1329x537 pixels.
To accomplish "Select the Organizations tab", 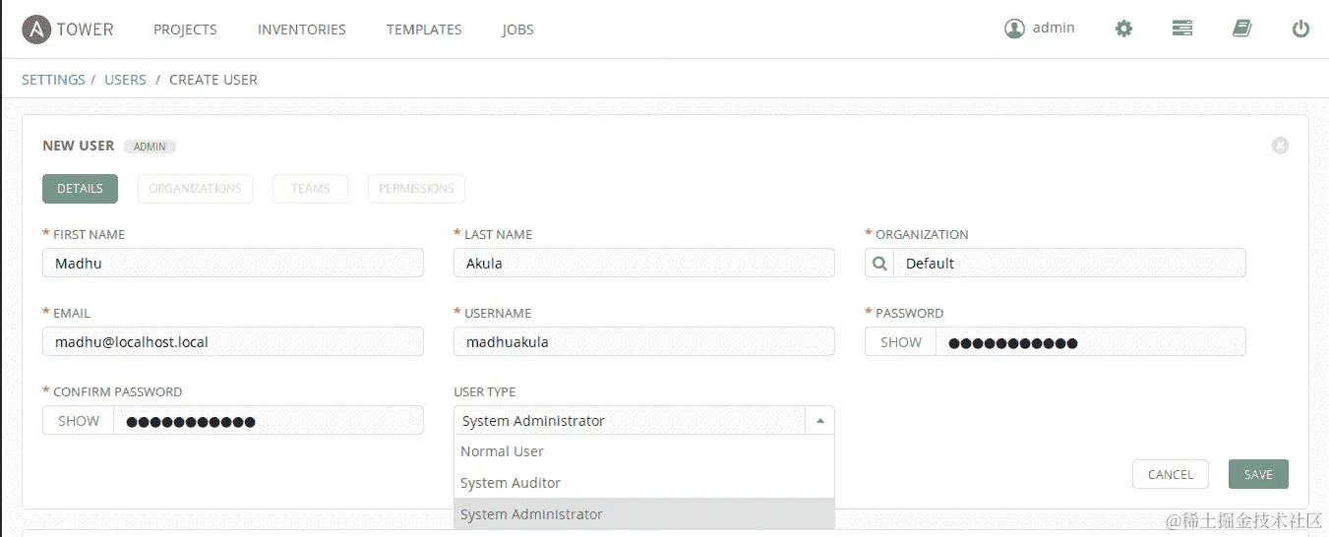I will (x=195, y=189).
